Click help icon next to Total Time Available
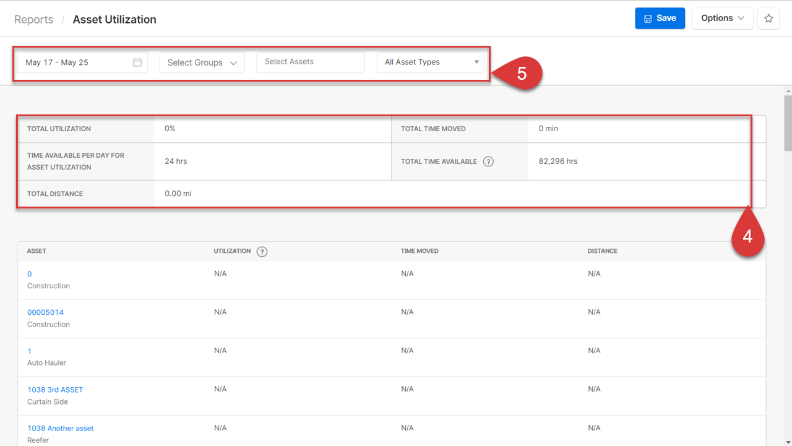 coord(488,161)
